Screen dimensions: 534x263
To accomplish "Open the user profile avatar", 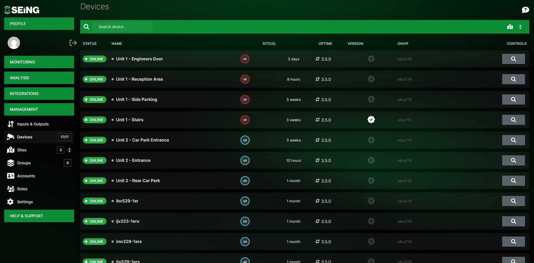I will pyautogui.click(x=14, y=43).
